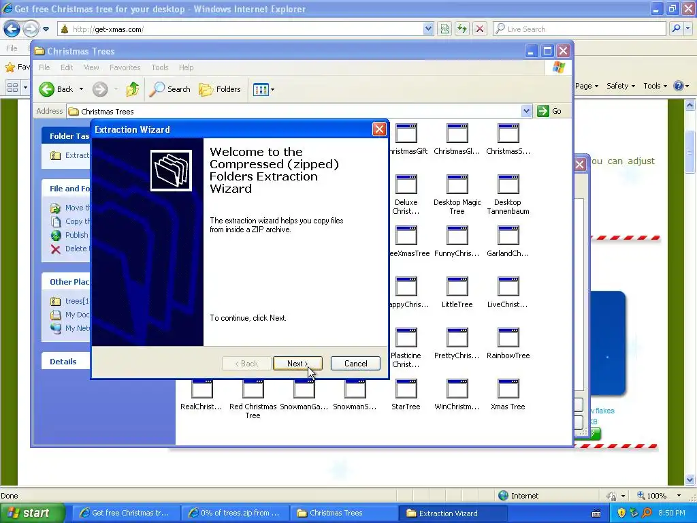Click Extract all files task link

point(70,155)
